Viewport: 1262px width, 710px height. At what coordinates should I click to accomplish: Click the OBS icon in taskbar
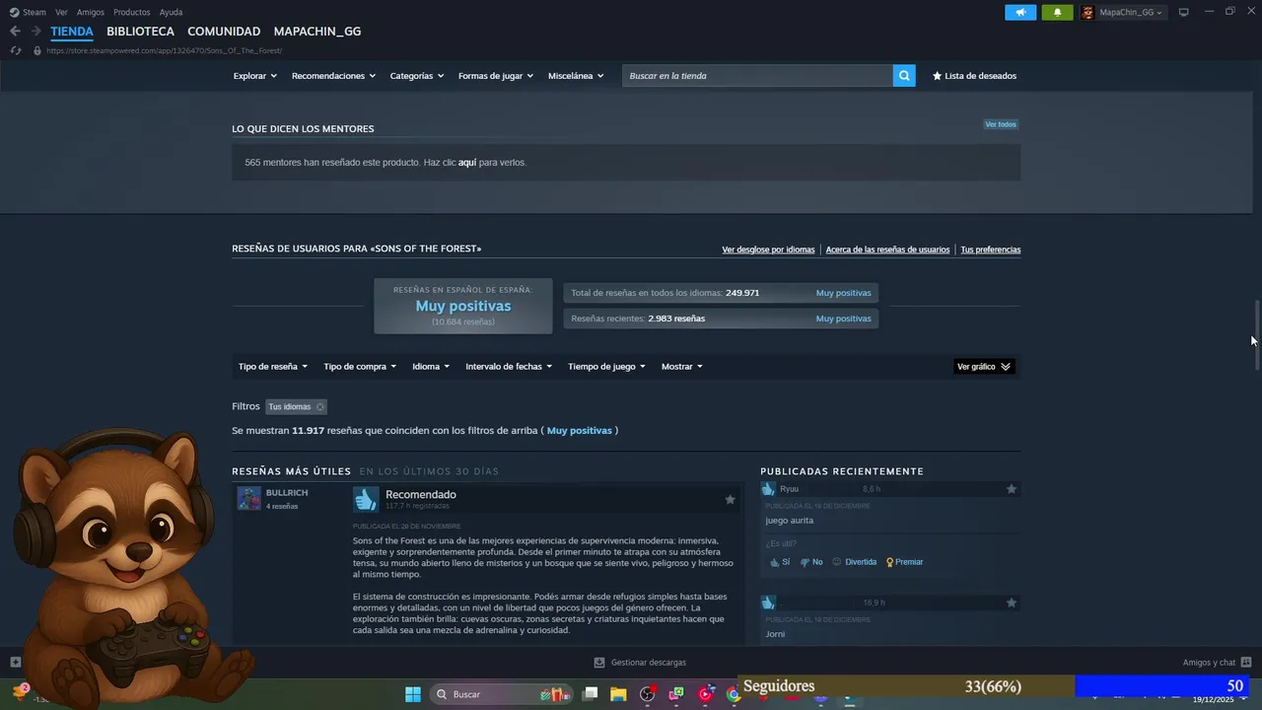[x=647, y=694]
